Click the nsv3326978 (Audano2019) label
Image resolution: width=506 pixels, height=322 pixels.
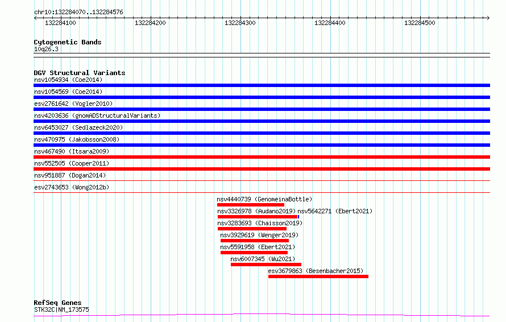tap(256, 211)
